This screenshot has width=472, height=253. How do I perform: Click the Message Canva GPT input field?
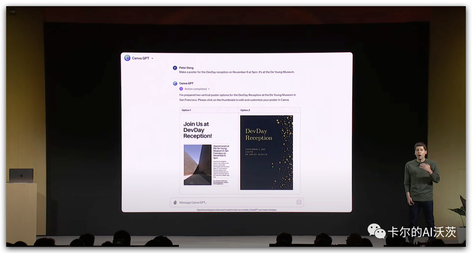236,202
